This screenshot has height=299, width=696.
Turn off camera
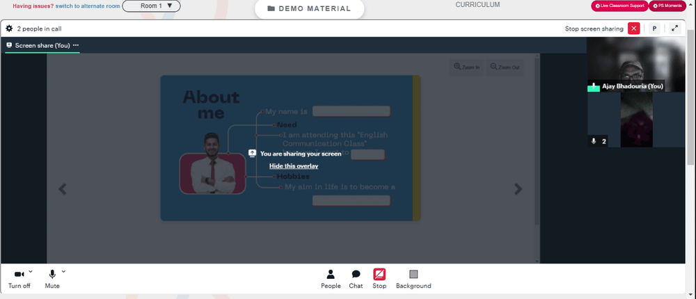pyautogui.click(x=19, y=280)
